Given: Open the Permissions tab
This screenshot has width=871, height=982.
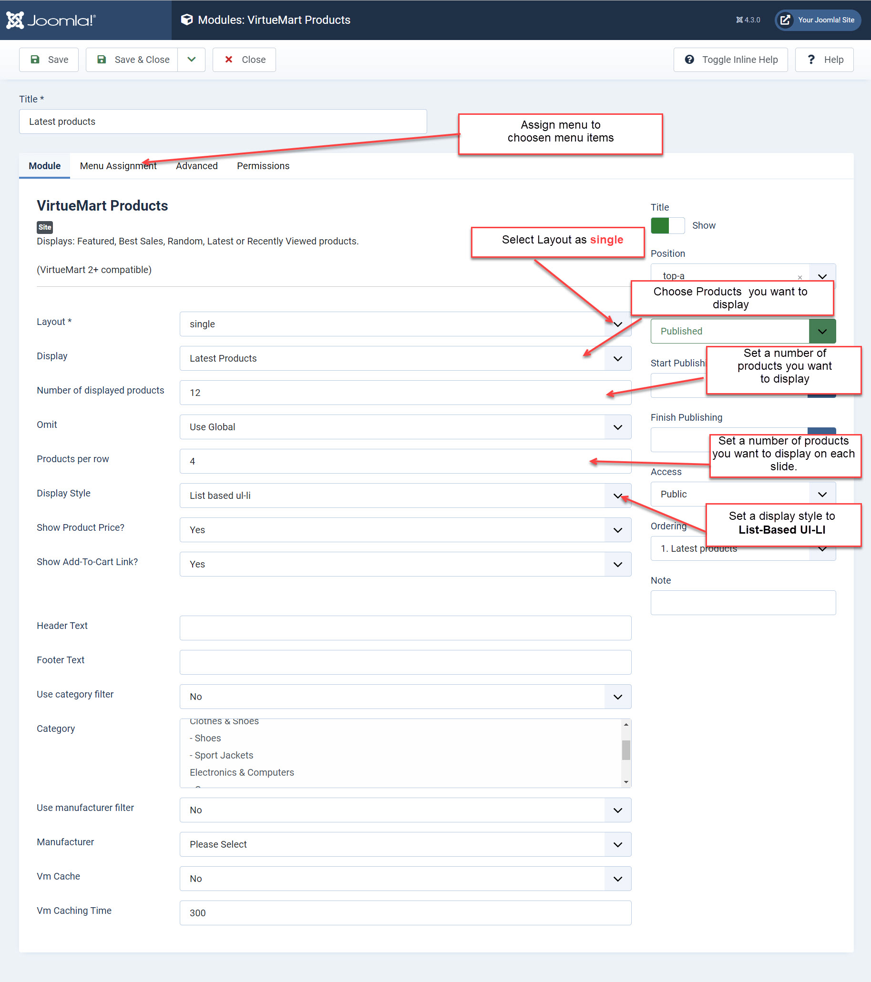Looking at the screenshot, I should (x=263, y=166).
